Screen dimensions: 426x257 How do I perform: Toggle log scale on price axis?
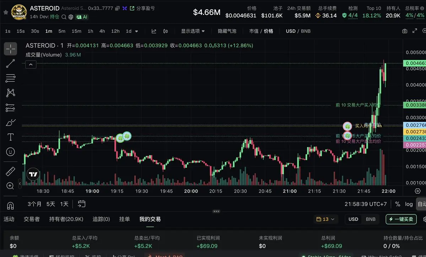pyautogui.click(x=409, y=204)
